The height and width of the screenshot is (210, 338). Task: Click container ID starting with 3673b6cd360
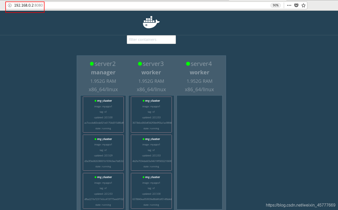[152, 123]
